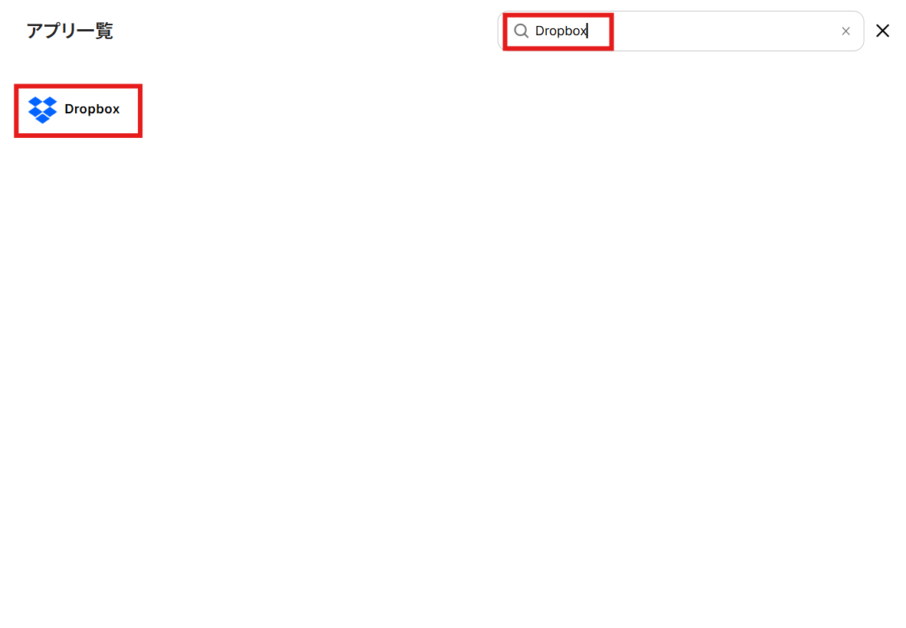Focus the search field containing Dropbox
The image size is (906, 628).
pyautogui.click(x=681, y=31)
